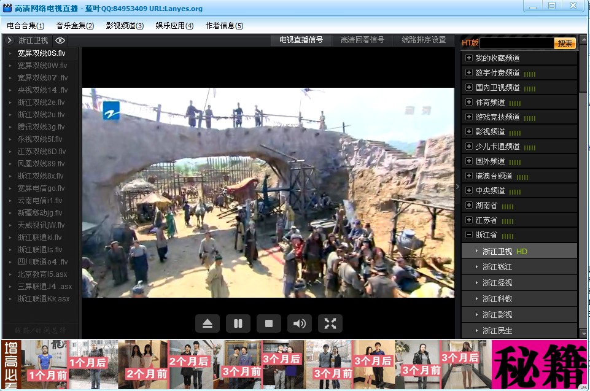Screen dimensions: 590x391
Task: Switch to the 高清回看信号 tab
Action: tap(362, 40)
